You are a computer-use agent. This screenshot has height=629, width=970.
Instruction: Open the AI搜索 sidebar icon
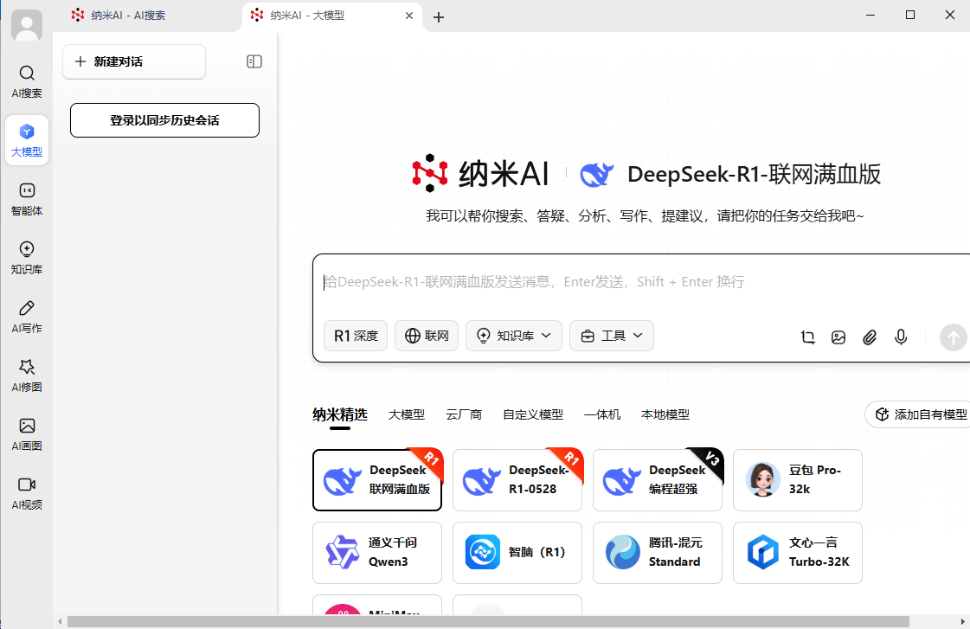tap(27, 80)
